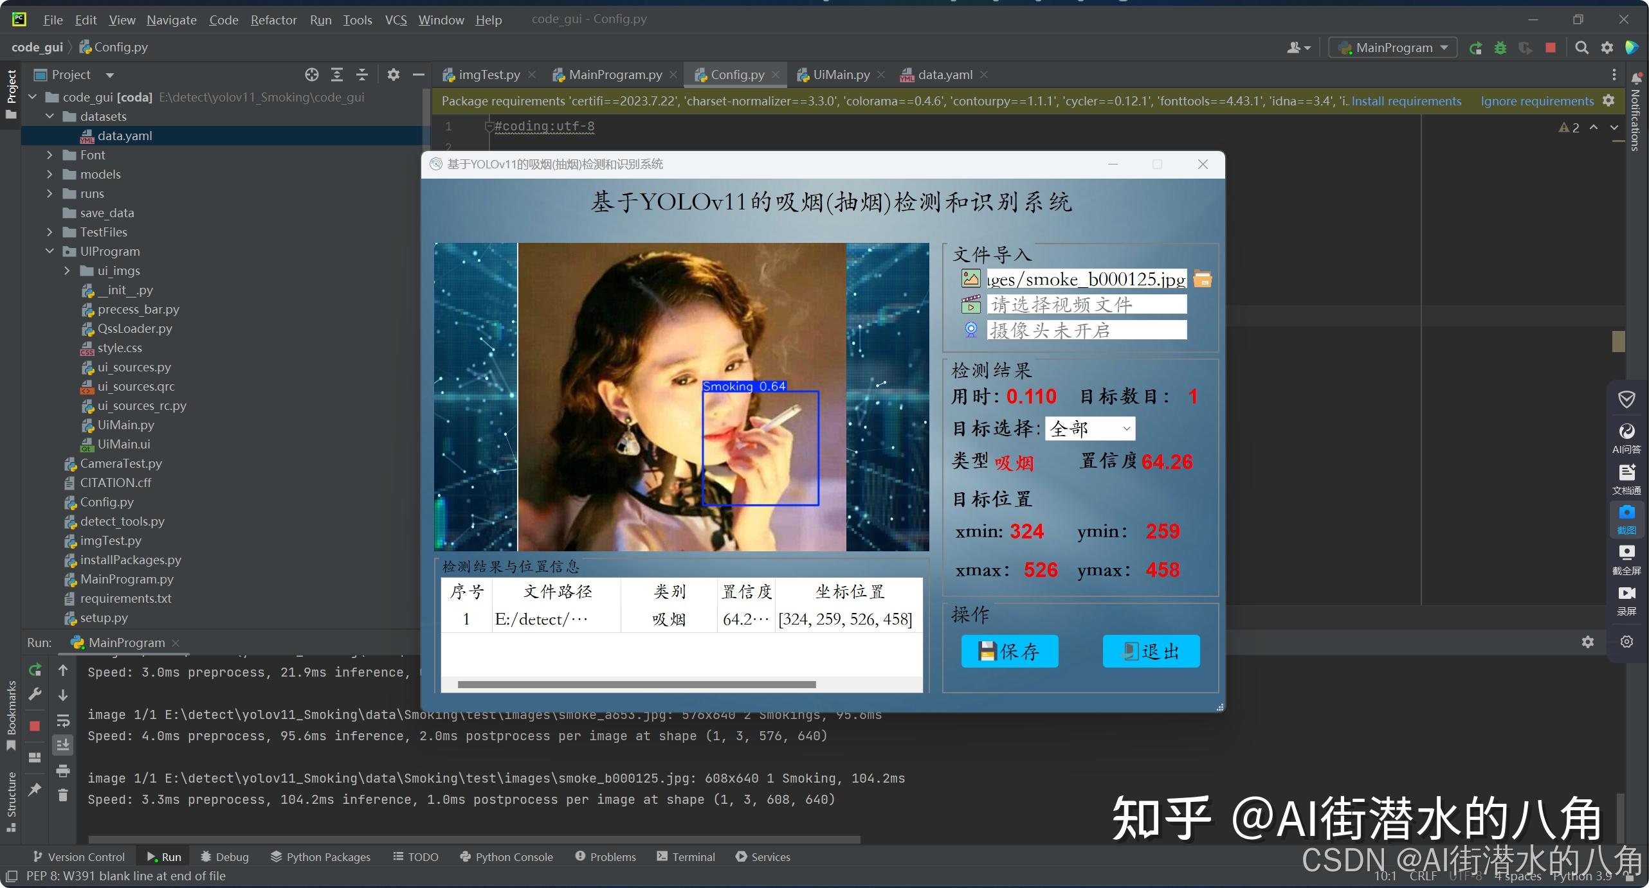Image resolution: width=1649 pixels, height=888 pixels.
Task: Open the 截图 screenshot tool in right sidebar
Action: point(1626,519)
